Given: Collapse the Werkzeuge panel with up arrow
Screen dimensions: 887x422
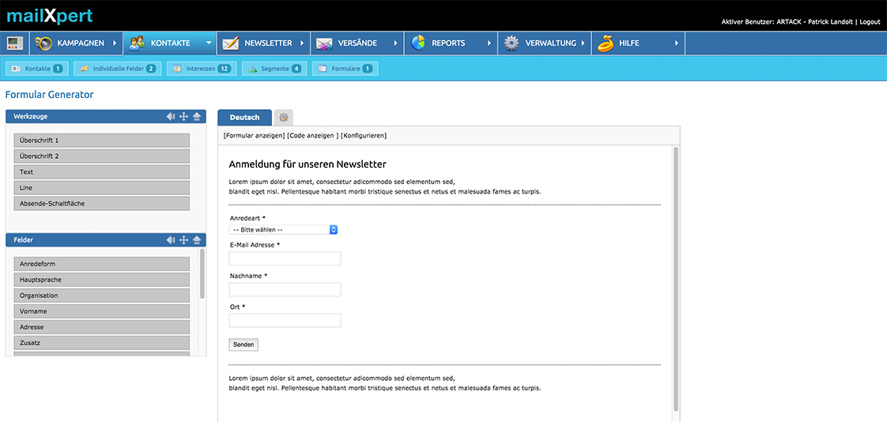Looking at the screenshot, I should pos(197,117).
